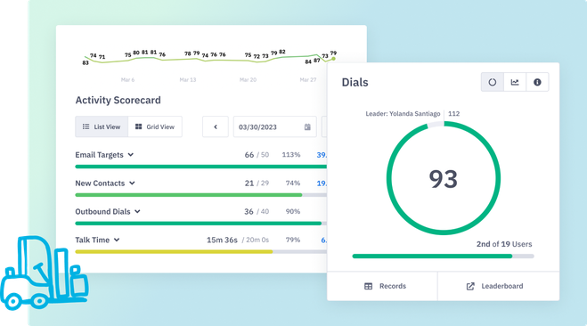
Task: Click the '/ 20m 0s' talk time goal
Action: point(256,240)
